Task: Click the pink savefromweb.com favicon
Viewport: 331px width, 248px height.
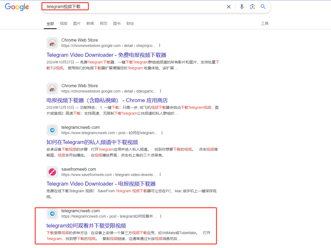Action: click(52, 172)
